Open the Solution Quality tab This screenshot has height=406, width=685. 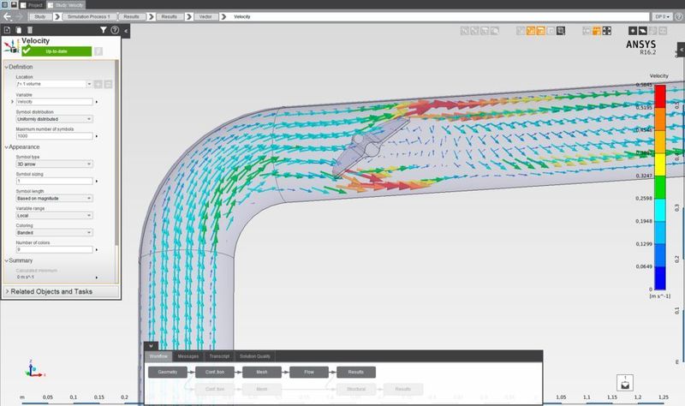pos(255,356)
